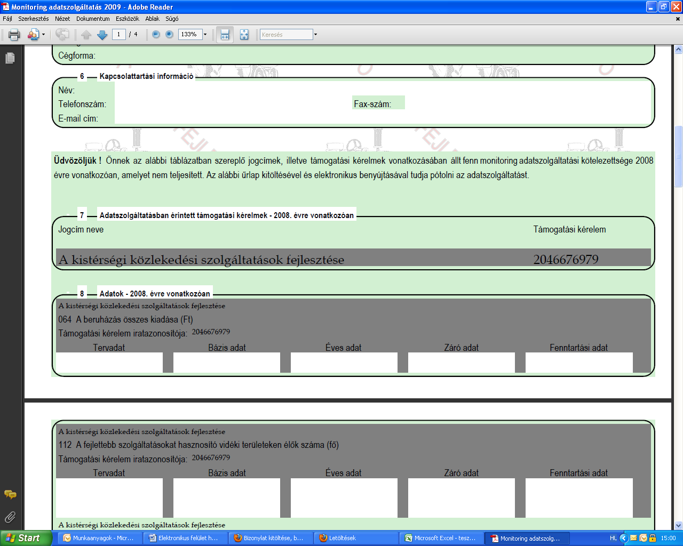Click the HL language indicator in tray
The width and height of the screenshot is (683, 546).
click(614, 538)
